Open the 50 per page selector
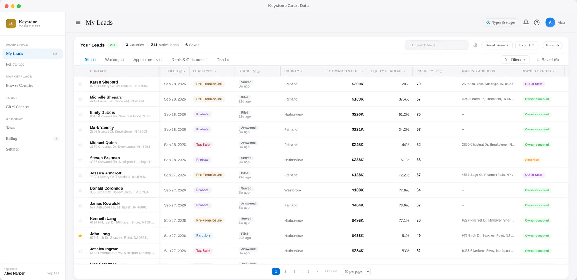 click(357, 272)
